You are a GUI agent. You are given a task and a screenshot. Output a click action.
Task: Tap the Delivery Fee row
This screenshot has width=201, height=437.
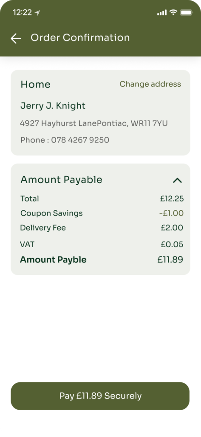(102, 228)
